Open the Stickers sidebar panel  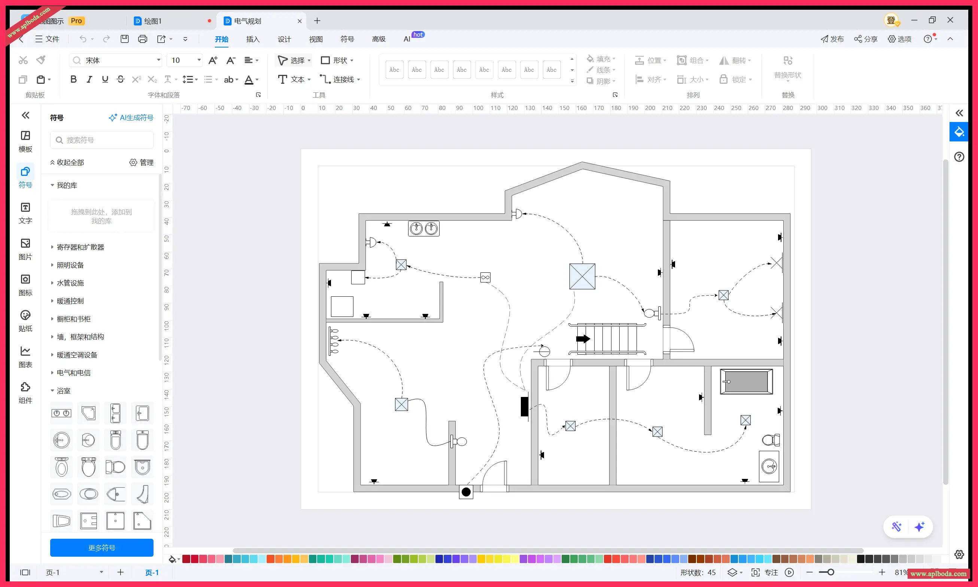[25, 321]
